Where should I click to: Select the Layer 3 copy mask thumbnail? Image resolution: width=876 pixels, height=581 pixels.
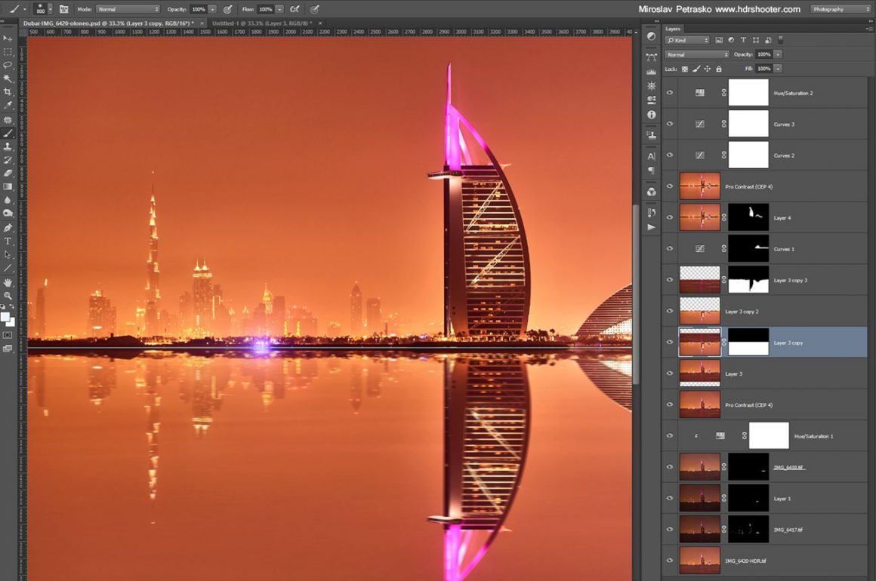click(748, 342)
